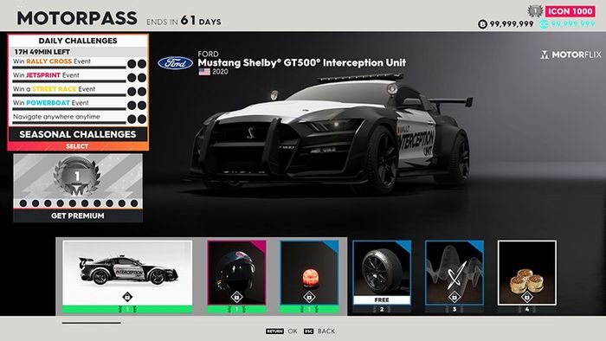Click the tier 3 label under the emote reward
606x341 pixels.
pyautogui.click(x=455, y=309)
